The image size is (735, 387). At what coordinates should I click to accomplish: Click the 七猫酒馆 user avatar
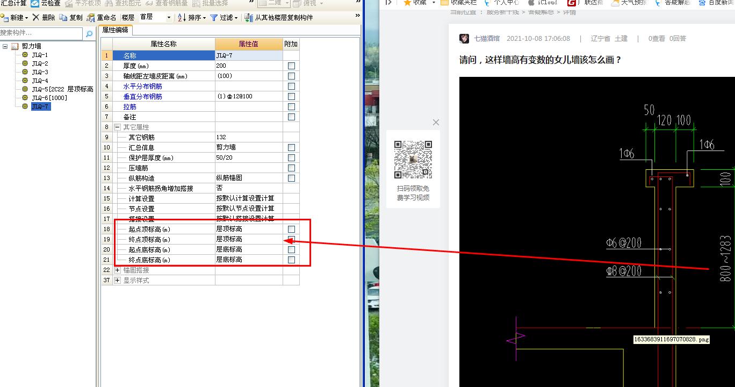coord(464,38)
